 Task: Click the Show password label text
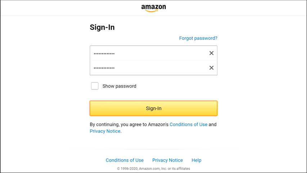pos(119,86)
